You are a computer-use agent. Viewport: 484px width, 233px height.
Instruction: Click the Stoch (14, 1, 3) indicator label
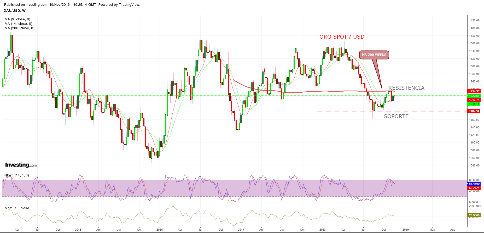click(x=17, y=175)
